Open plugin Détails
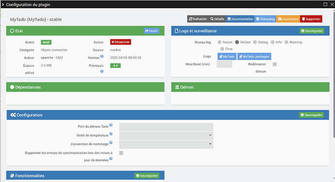 click(x=217, y=19)
